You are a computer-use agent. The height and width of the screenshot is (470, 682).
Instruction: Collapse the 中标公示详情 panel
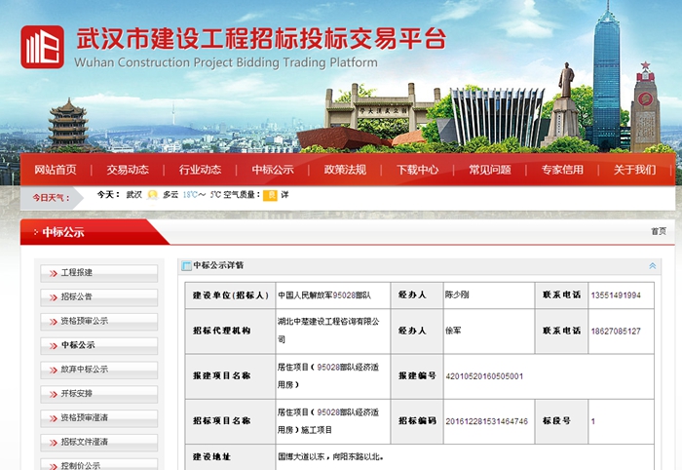[x=652, y=265]
